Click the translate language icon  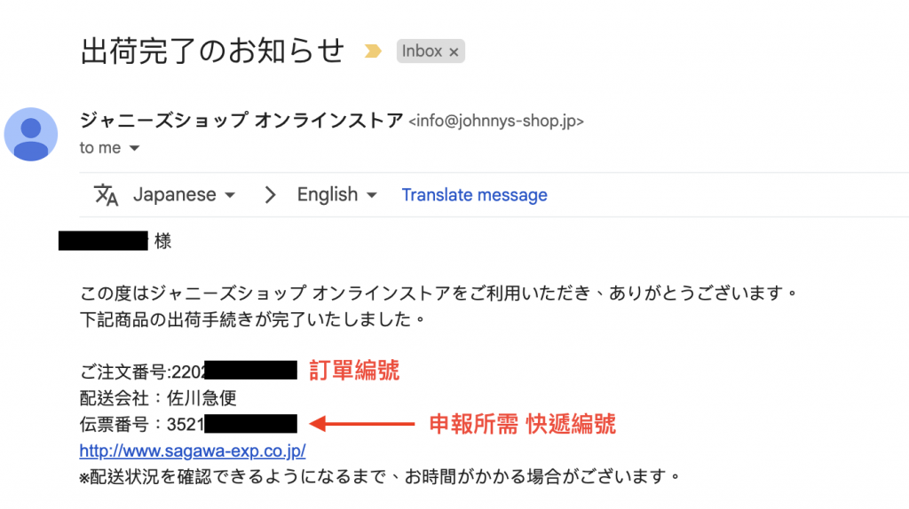(x=106, y=195)
